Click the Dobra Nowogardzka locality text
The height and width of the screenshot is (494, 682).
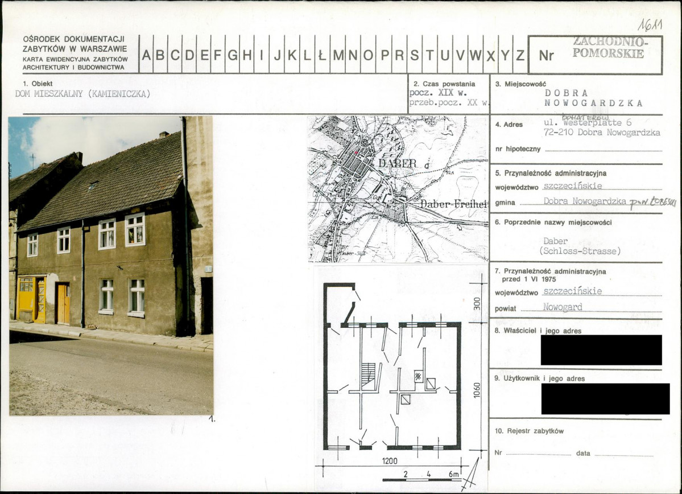point(593,98)
